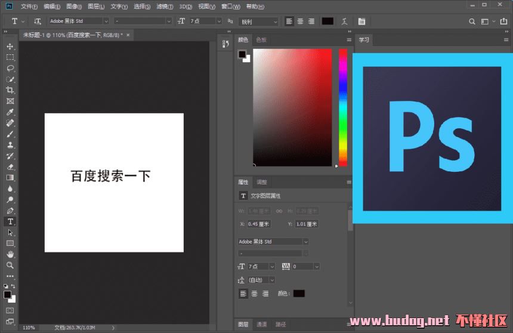
Task: Select the Lasso tool
Action: pos(10,69)
